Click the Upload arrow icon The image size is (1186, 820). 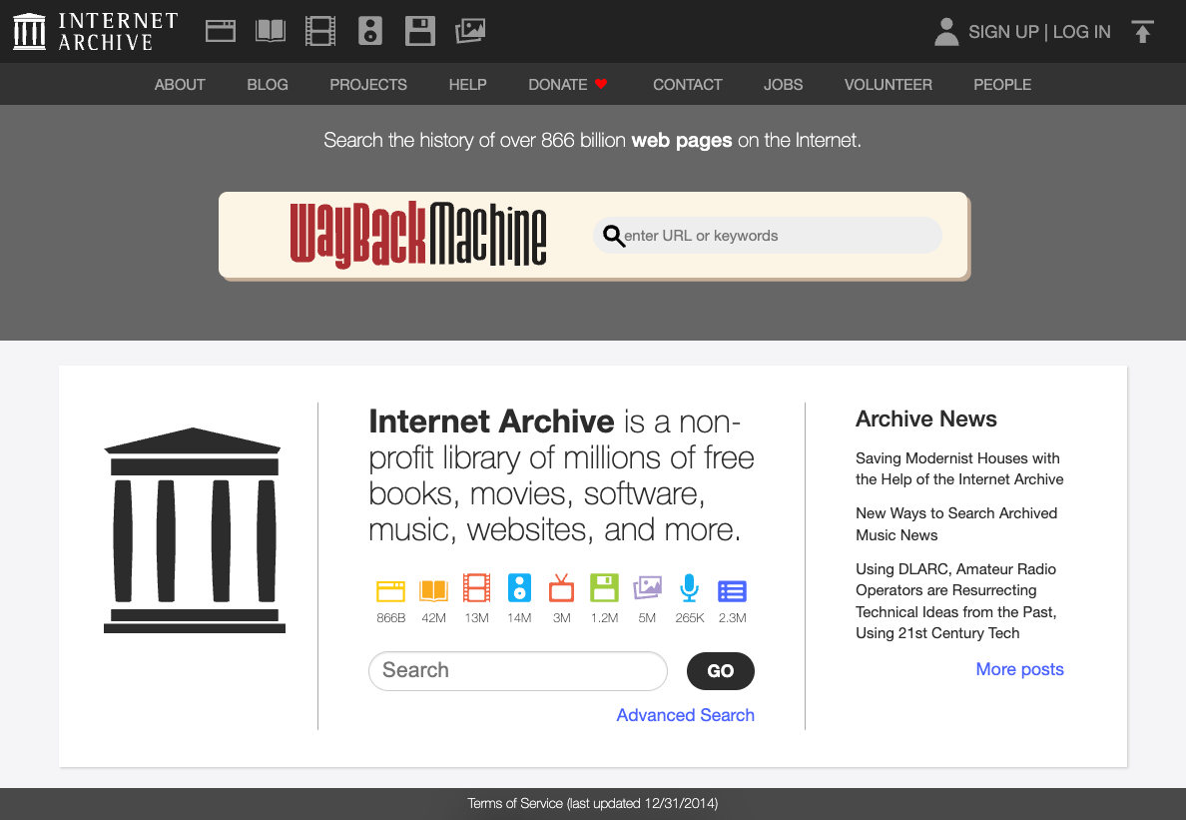coord(1142,32)
